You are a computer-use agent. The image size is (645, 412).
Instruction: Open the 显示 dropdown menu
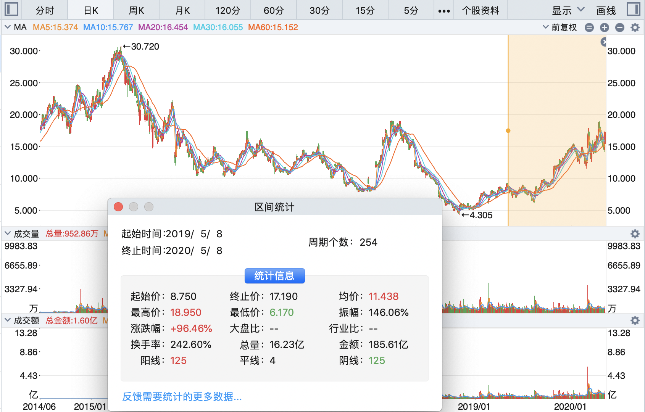pos(568,10)
